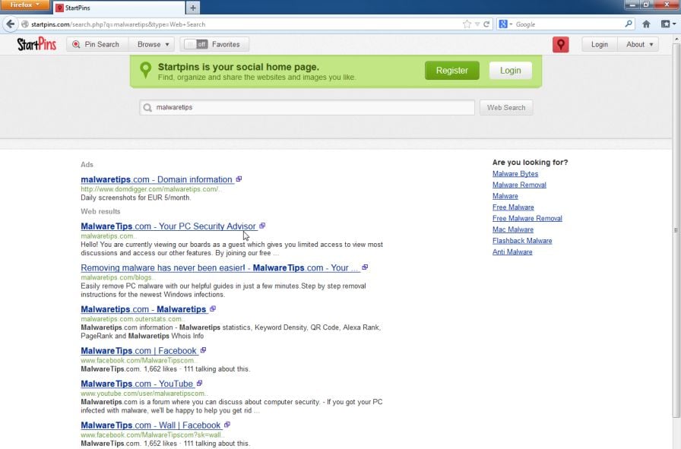This screenshot has height=449, width=681.
Task: Click the red StartPins pin icon
Action: pos(561,44)
